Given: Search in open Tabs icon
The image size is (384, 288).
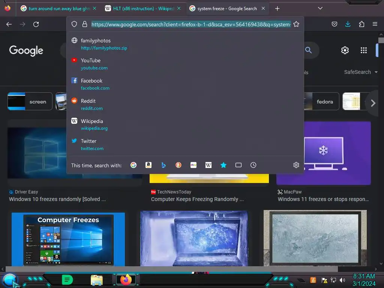Looking at the screenshot, I should coord(238,165).
